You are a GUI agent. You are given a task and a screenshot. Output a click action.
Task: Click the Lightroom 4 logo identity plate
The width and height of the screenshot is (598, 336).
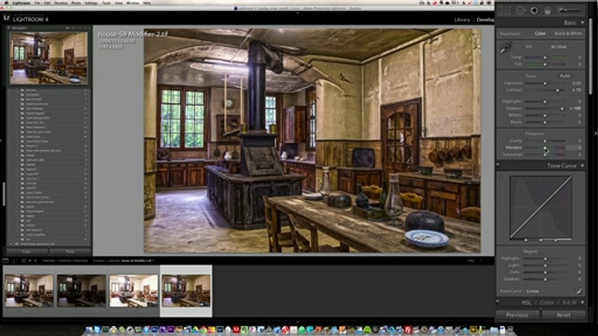[x=26, y=18]
